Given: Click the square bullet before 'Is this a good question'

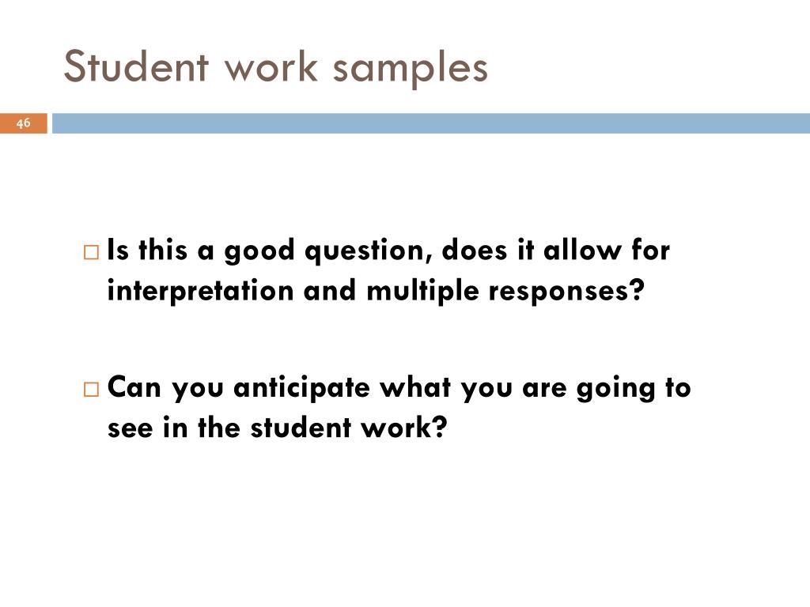Looking at the screenshot, I should pyautogui.click(x=91, y=252).
